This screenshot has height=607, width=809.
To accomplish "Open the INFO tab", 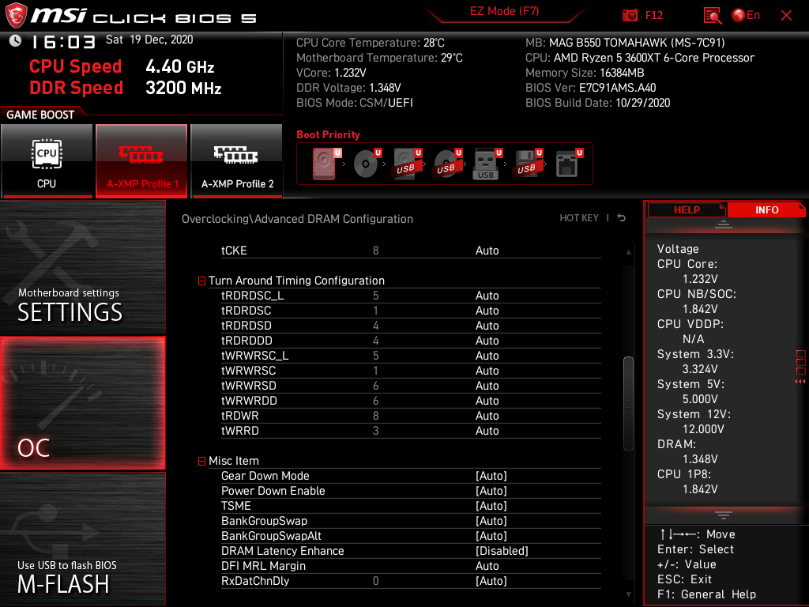I will click(x=766, y=210).
